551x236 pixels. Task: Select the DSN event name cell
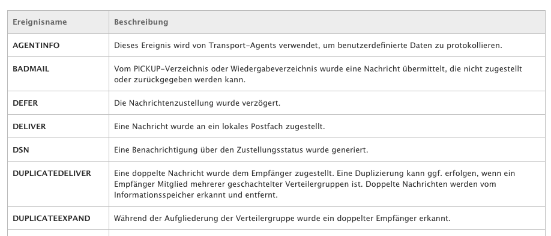coord(58,150)
